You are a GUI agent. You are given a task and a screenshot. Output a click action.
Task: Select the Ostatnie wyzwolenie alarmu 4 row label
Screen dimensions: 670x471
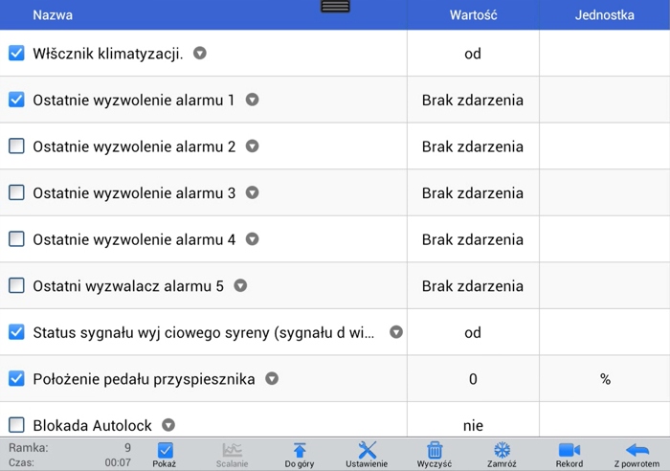click(134, 239)
